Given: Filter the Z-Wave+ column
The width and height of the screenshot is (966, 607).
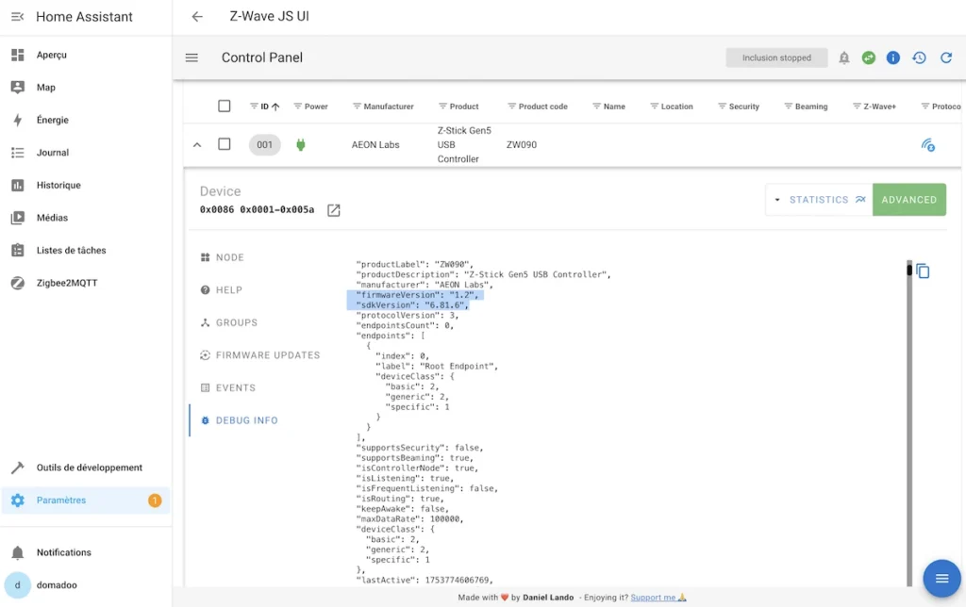Looking at the screenshot, I should [x=857, y=107].
